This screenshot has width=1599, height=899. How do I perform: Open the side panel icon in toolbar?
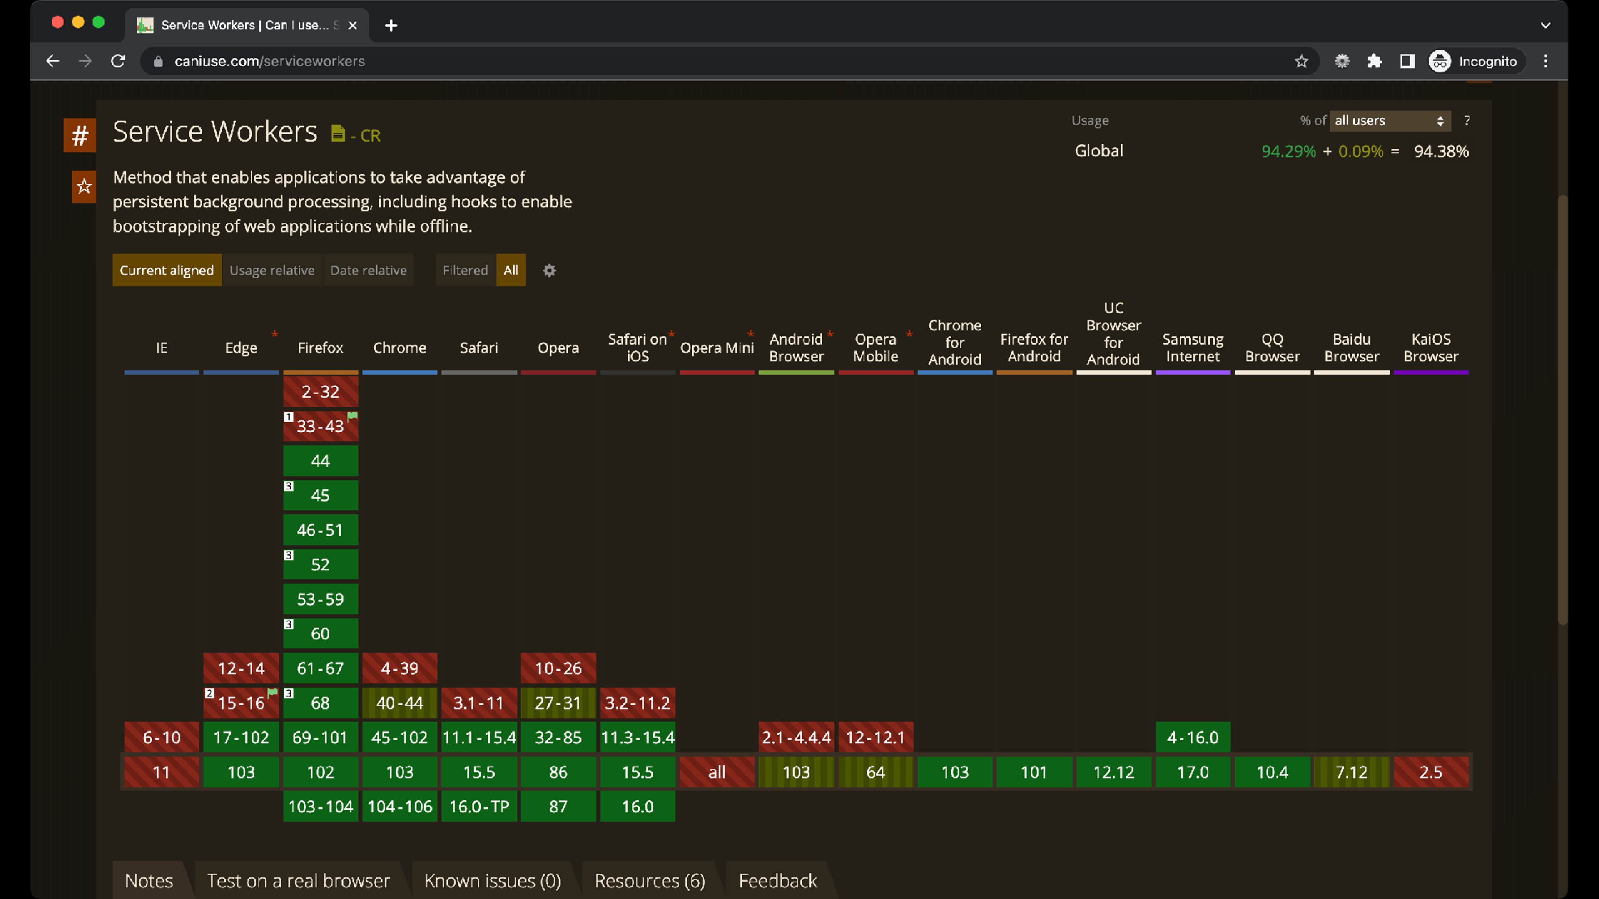pos(1407,61)
